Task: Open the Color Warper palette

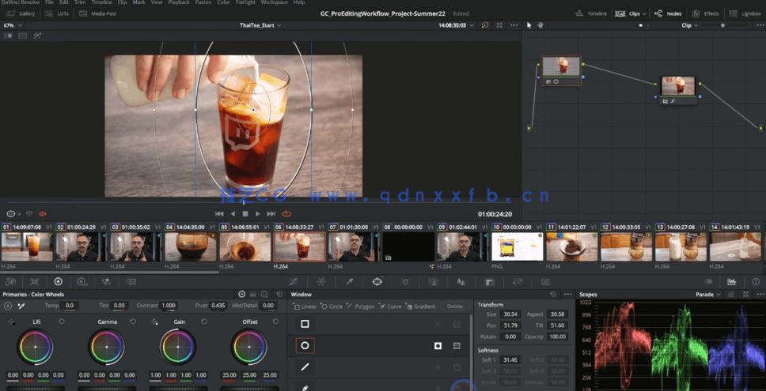Action: [321, 282]
